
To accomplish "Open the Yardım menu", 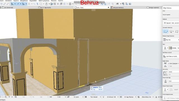I will tap(60, 1).
